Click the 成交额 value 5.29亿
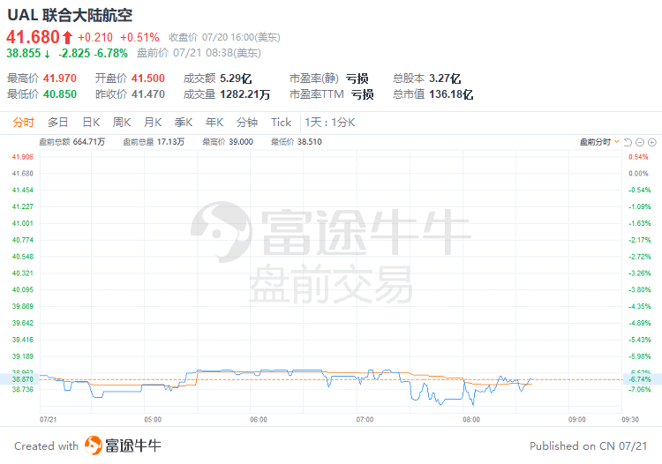The height and width of the screenshot is (464, 662). click(236, 79)
